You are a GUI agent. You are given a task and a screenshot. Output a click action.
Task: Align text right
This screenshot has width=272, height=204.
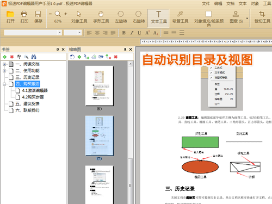[x=105, y=33]
